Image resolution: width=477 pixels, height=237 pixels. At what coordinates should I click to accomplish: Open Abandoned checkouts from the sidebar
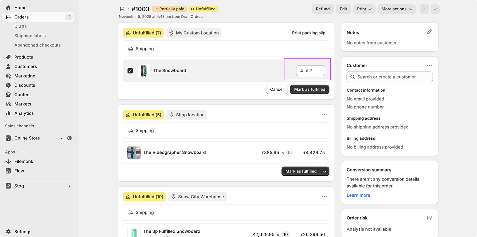click(37, 45)
